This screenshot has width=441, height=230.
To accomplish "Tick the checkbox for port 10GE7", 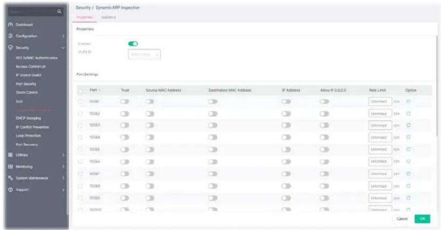I will click(80, 174).
